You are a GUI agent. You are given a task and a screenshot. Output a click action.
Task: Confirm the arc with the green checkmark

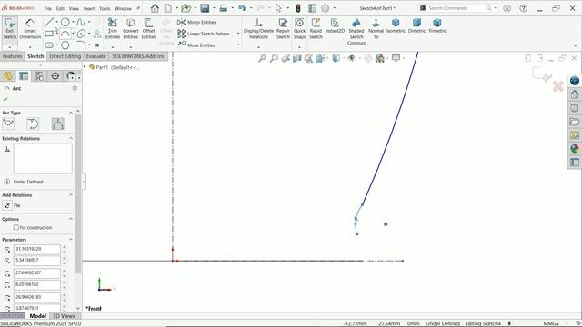[5, 99]
